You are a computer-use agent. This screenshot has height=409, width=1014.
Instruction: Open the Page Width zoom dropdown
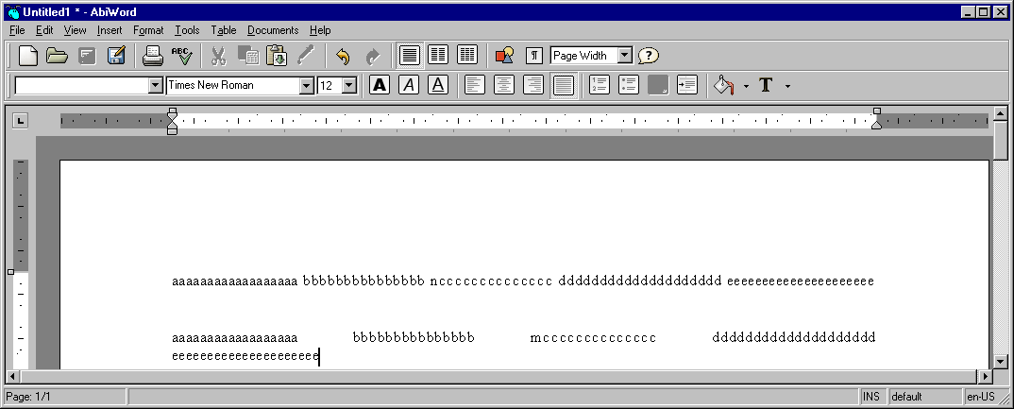624,56
